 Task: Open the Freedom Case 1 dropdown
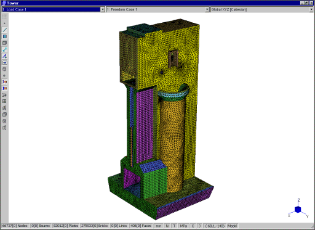(x=207, y=9)
